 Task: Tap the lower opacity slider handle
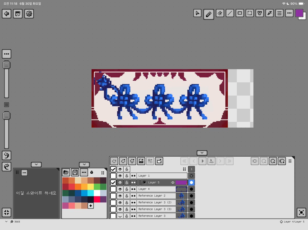(x=7, y=116)
